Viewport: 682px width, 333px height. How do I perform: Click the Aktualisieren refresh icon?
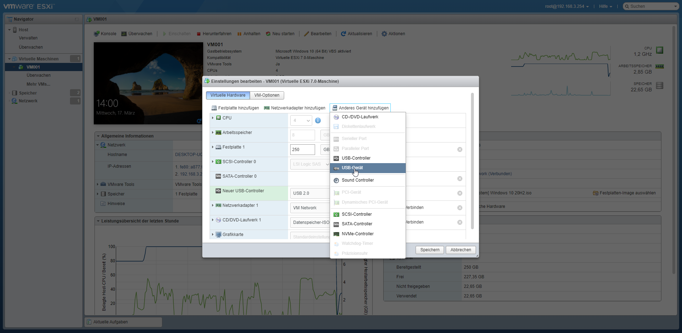pos(343,34)
